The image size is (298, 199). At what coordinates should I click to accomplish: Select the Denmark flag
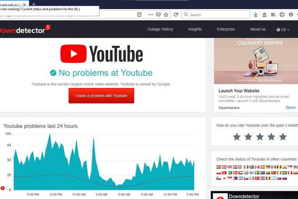[x=235, y=173]
